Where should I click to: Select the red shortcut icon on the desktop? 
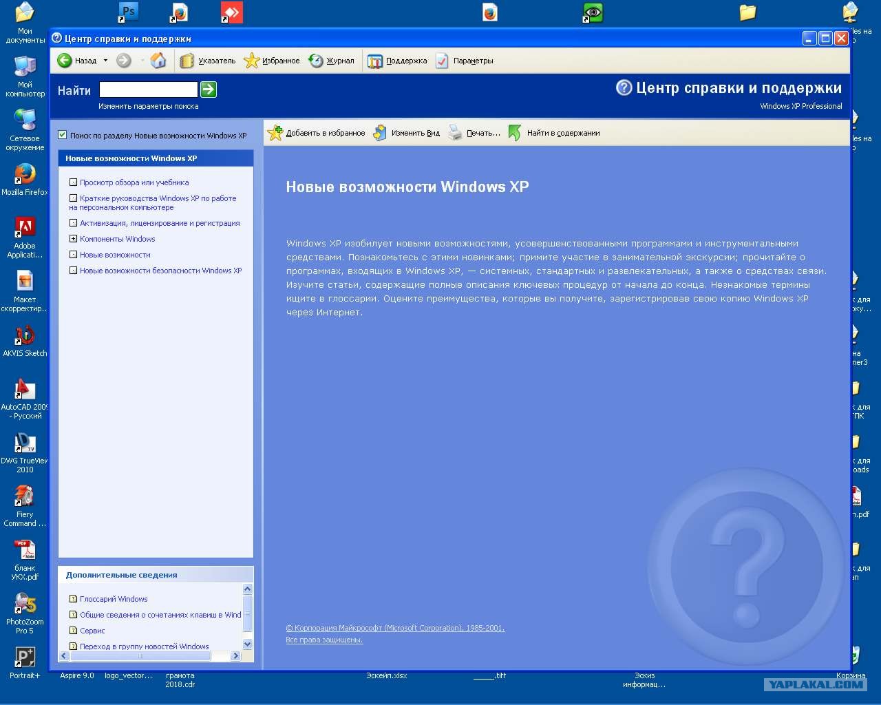coord(231,12)
